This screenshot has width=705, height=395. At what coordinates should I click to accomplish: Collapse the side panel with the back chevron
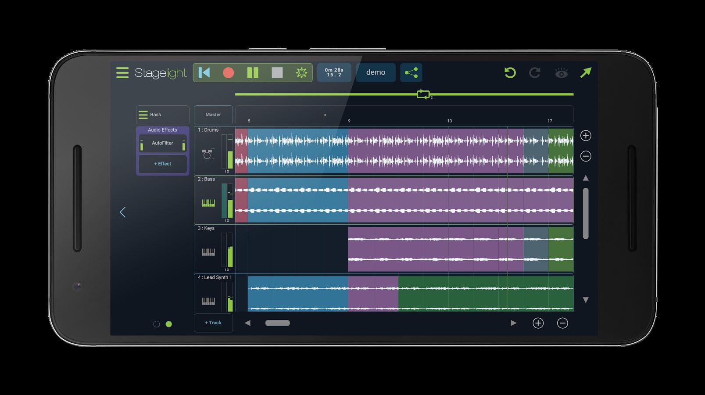click(122, 212)
